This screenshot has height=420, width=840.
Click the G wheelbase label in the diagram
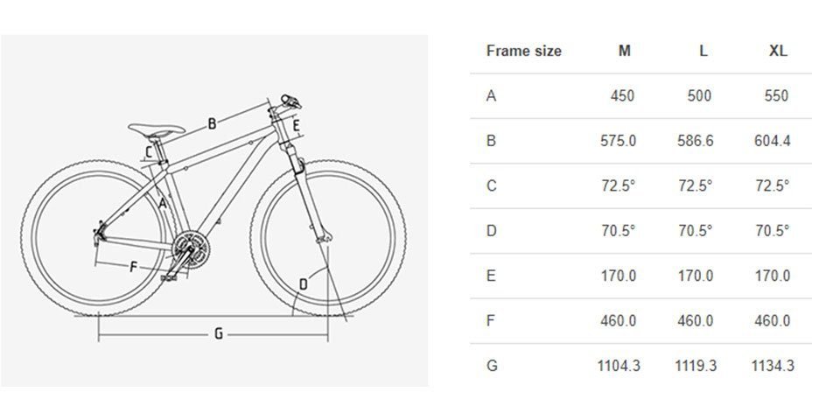[x=219, y=335]
